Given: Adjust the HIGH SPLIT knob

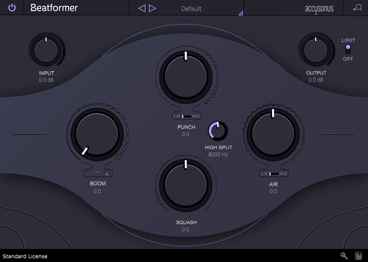Looking at the screenshot, I should (218, 131).
